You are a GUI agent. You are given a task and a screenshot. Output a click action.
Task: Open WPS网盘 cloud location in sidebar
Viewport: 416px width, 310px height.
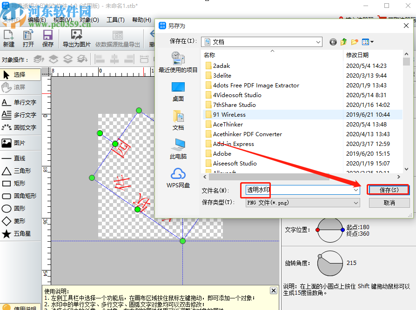coord(178,178)
